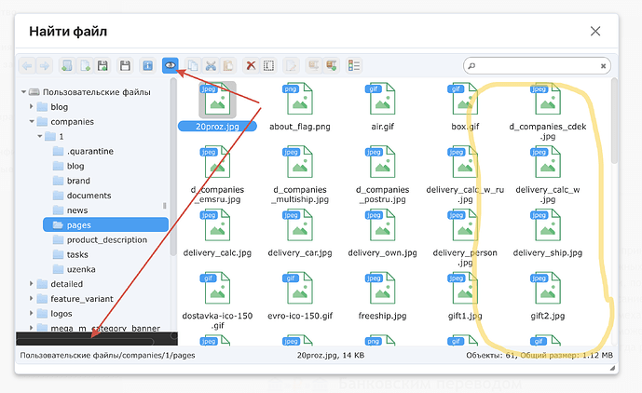
Task: Expand the feature_variant folder arrow
Action: [x=30, y=299]
